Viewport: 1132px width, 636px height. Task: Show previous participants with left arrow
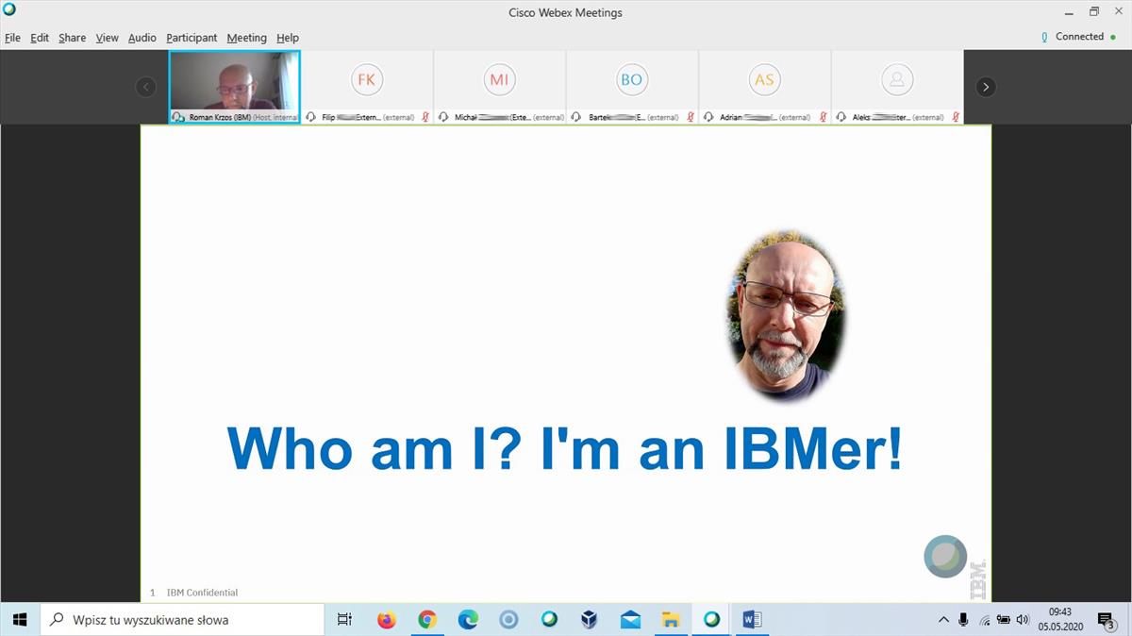click(x=145, y=87)
